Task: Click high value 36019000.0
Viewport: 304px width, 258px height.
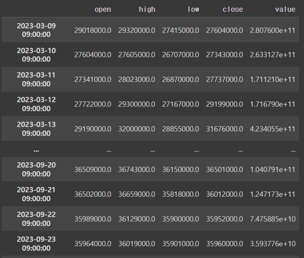Action: point(137,244)
